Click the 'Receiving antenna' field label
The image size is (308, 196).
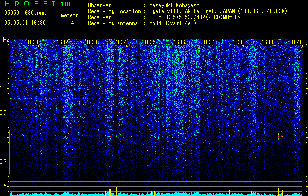click(x=113, y=23)
